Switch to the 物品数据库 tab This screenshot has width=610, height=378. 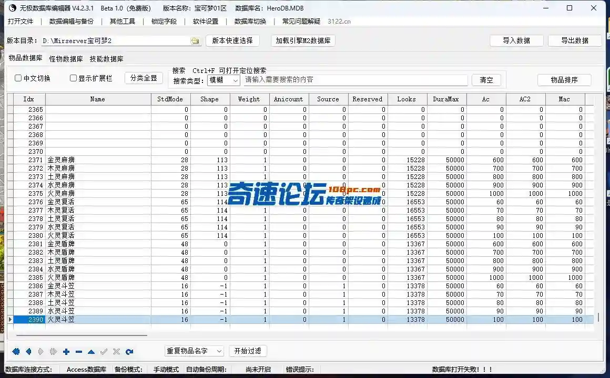(26, 58)
